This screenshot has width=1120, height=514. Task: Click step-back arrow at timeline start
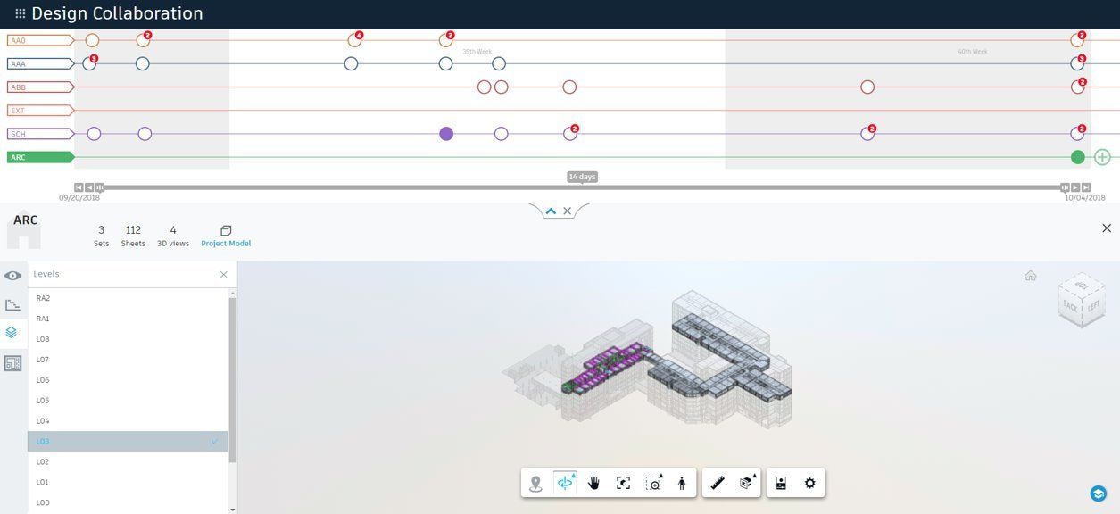89,187
